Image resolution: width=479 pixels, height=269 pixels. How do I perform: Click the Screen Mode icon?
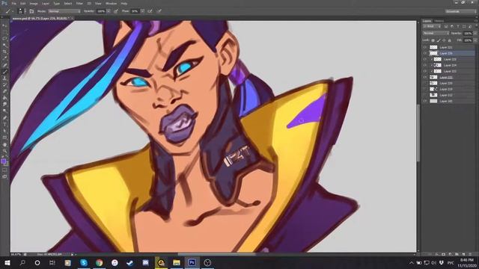(4, 176)
